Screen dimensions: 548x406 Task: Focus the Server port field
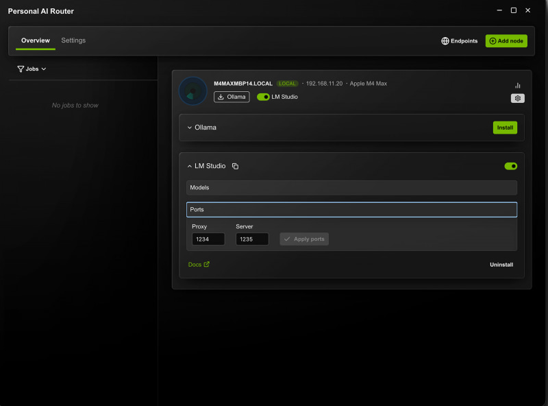(x=252, y=239)
